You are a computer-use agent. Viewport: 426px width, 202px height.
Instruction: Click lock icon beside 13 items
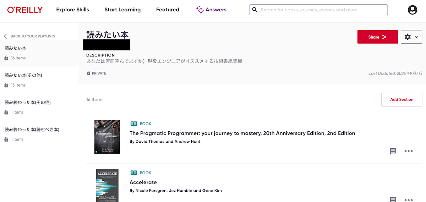6,85
